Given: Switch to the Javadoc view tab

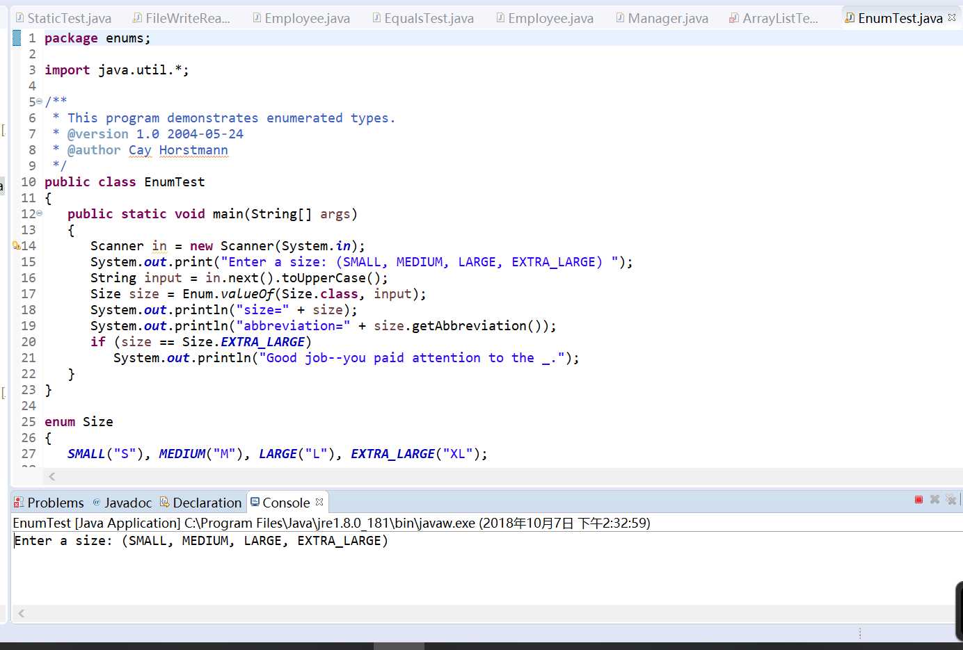Looking at the screenshot, I should 122,503.
